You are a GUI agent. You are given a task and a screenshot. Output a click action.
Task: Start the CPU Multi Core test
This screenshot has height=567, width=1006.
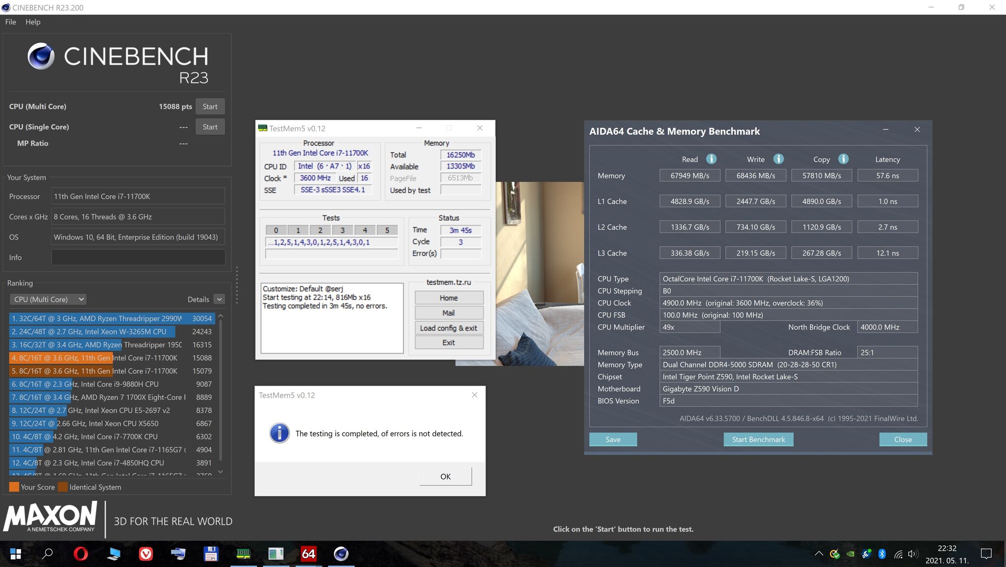click(x=210, y=106)
